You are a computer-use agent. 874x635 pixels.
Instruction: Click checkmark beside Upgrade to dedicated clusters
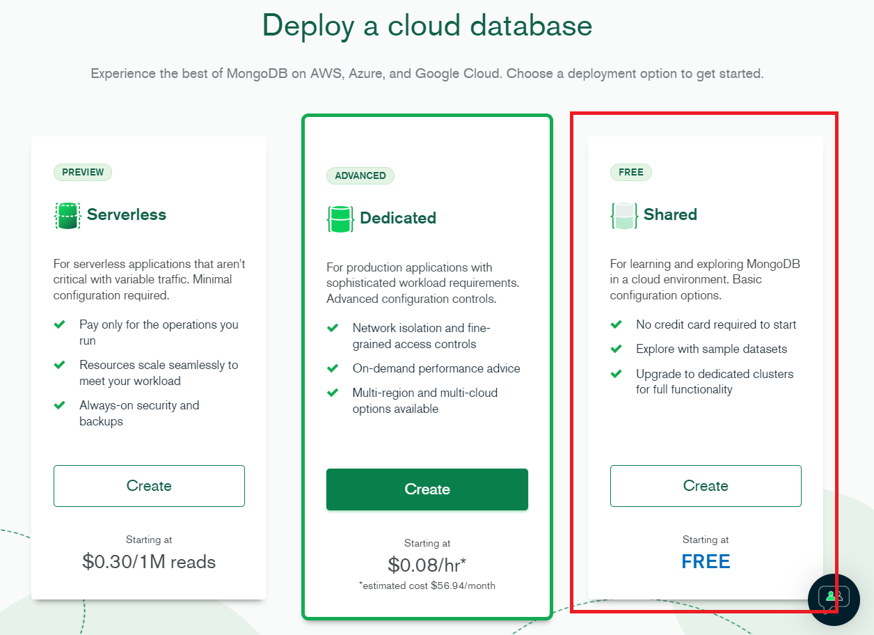point(617,374)
